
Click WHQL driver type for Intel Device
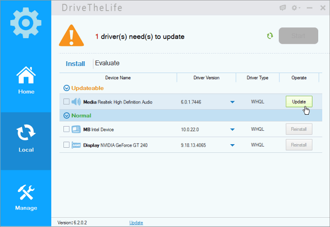click(x=257, y=129)
